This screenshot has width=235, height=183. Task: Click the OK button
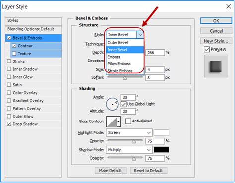click(x=216, y=21)
